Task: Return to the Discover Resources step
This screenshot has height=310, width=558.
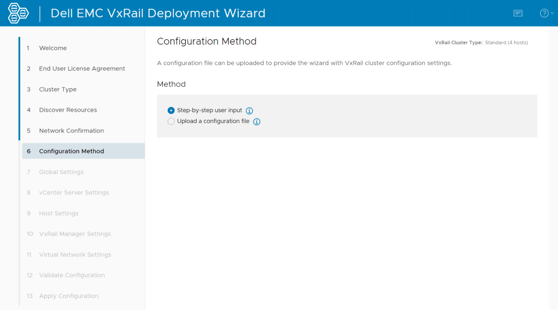Action: click(68, 110)
